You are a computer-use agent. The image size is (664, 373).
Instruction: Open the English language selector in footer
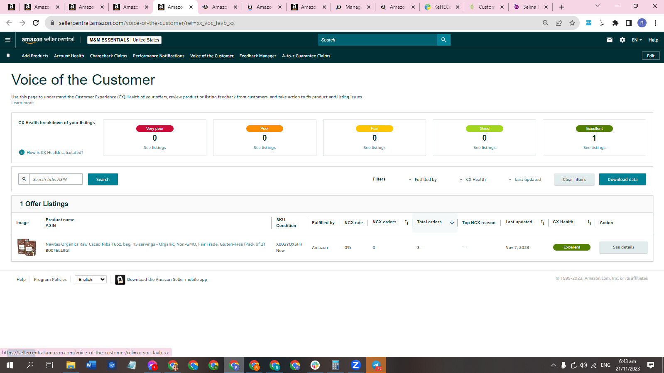tap(91, 279)
